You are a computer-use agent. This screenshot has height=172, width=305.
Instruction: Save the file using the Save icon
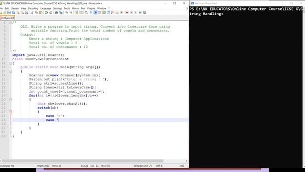[9, 13]
